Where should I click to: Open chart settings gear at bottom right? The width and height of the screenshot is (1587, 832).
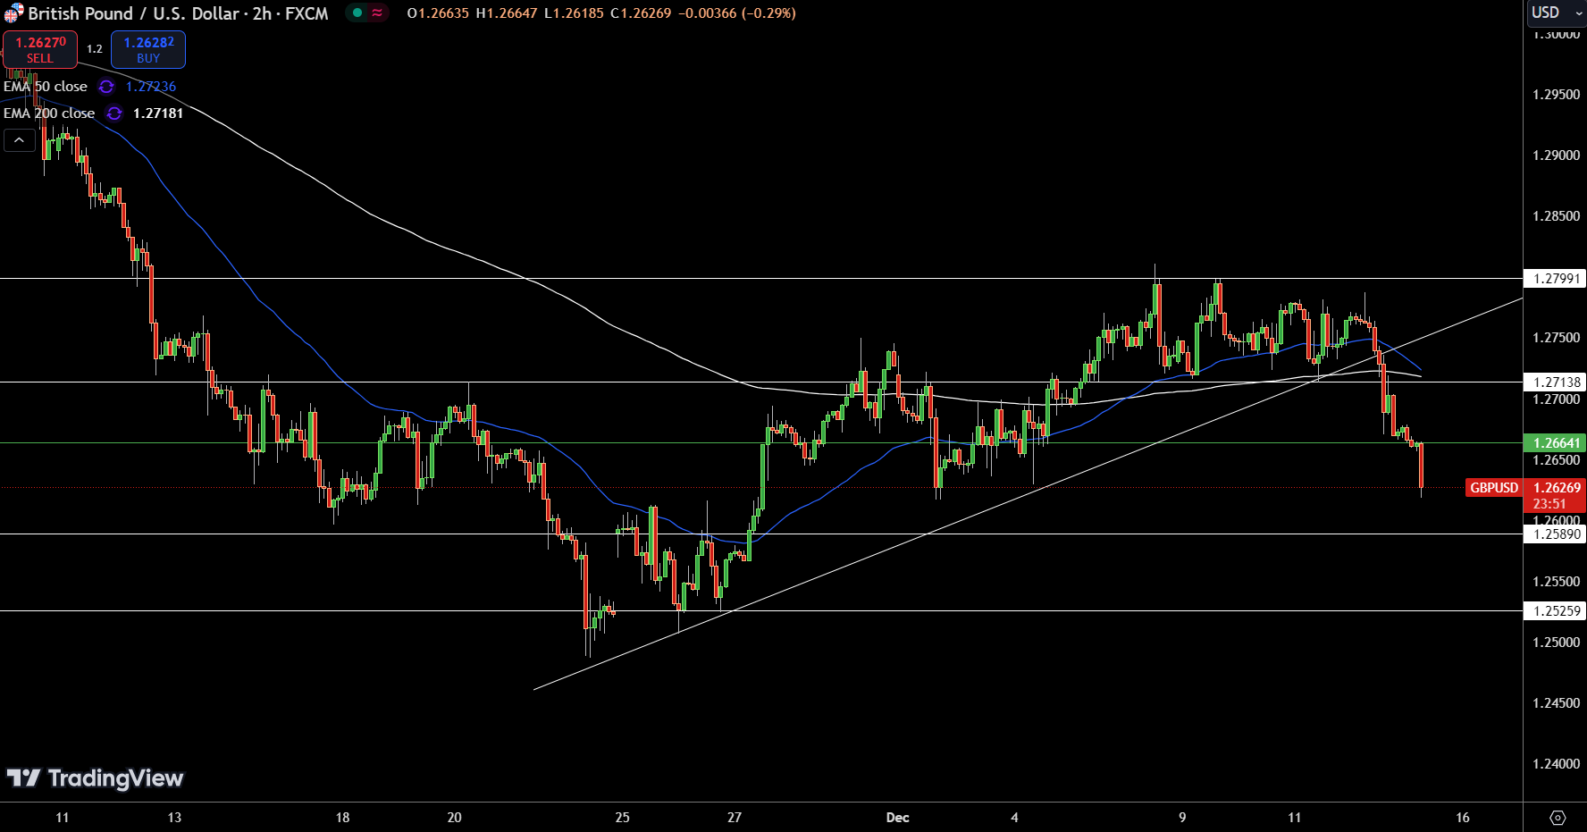click(1558, 818)
